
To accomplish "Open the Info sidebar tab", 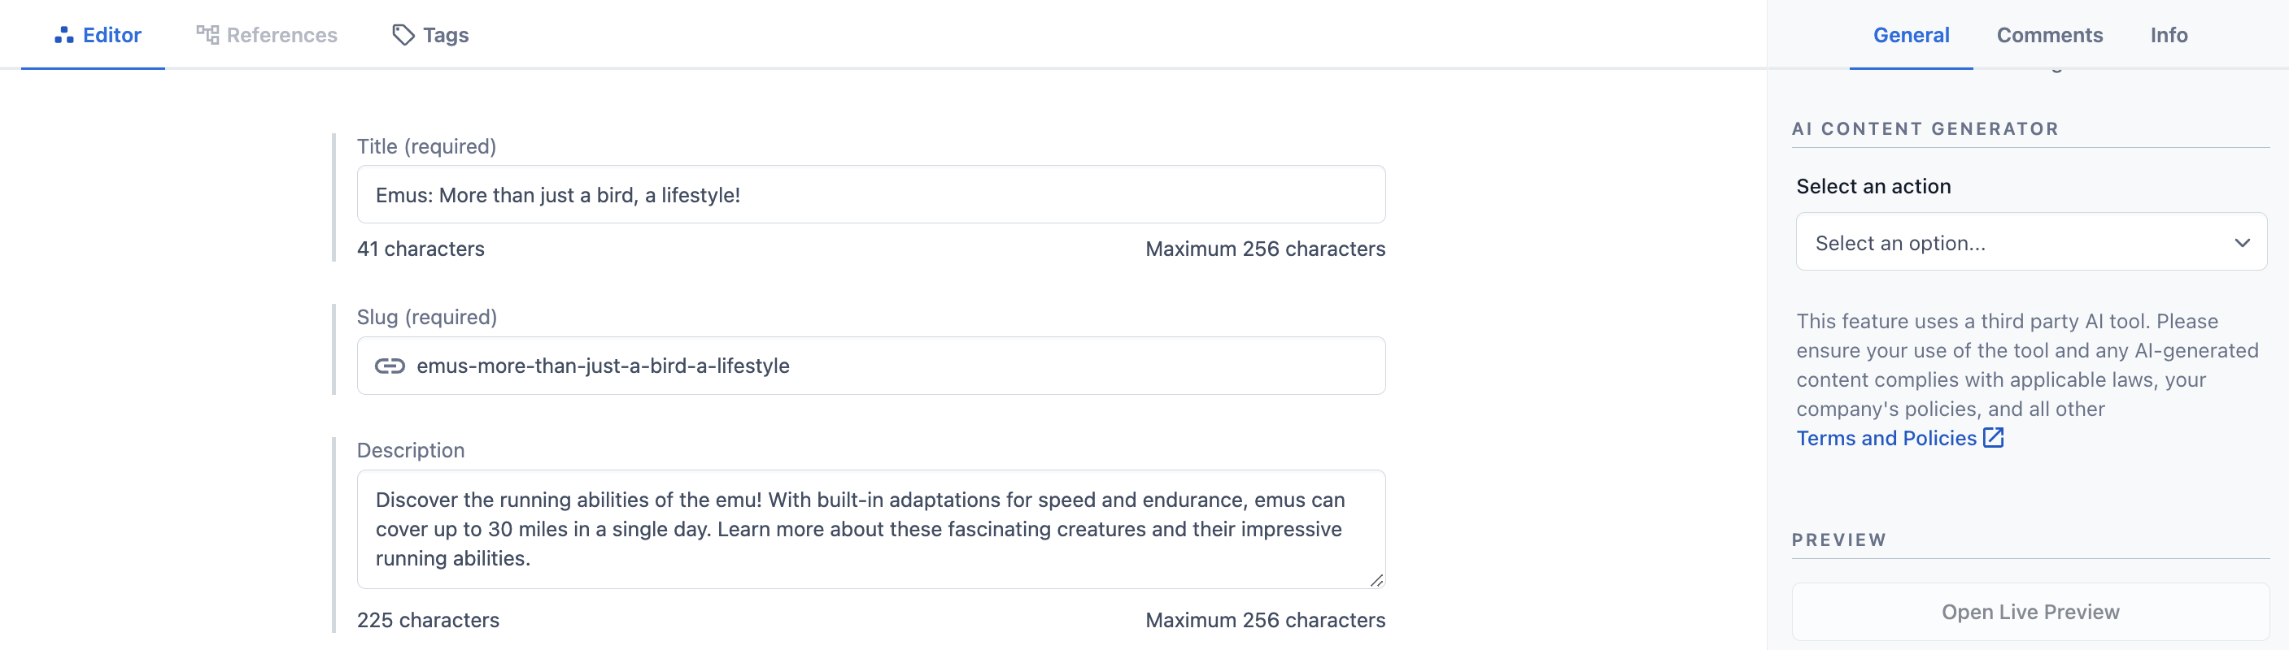I will pos(2168,35).
